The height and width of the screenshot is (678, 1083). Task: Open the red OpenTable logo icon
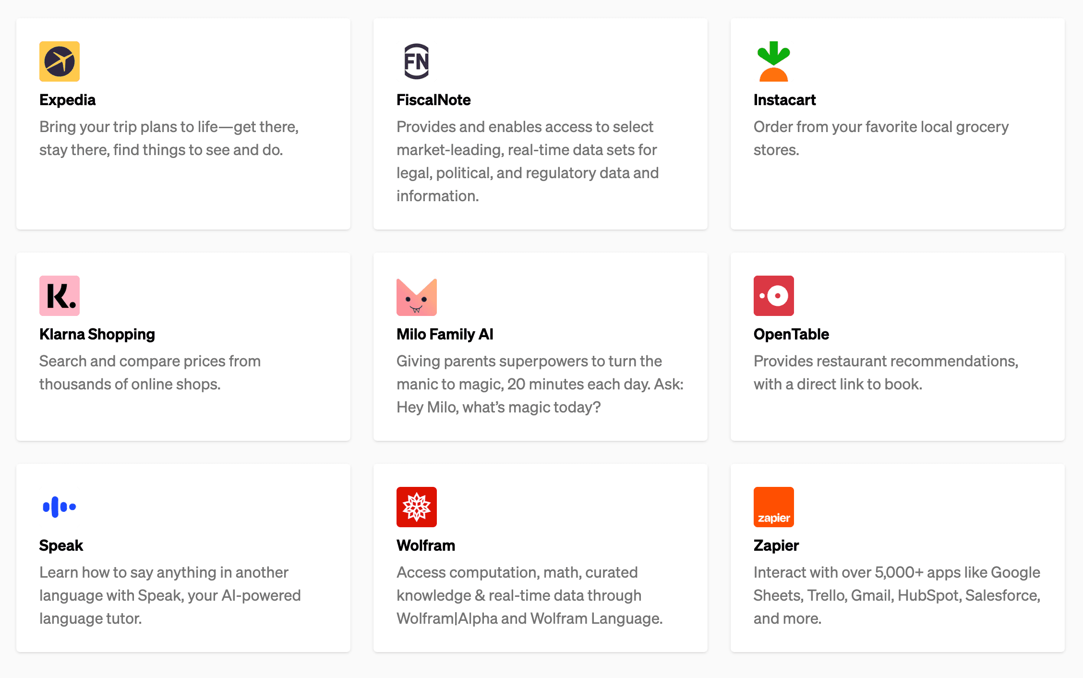pos(773,296)
